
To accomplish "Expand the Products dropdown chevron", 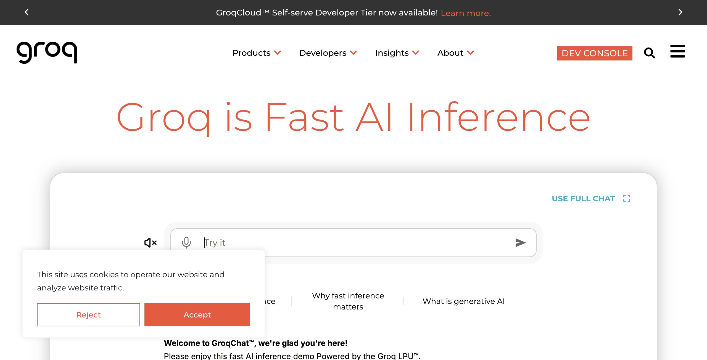I will coord(277,53).
